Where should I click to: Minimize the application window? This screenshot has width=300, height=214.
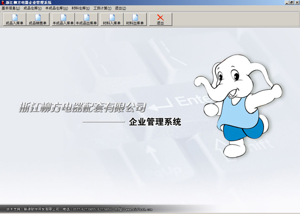click(286, 3)
